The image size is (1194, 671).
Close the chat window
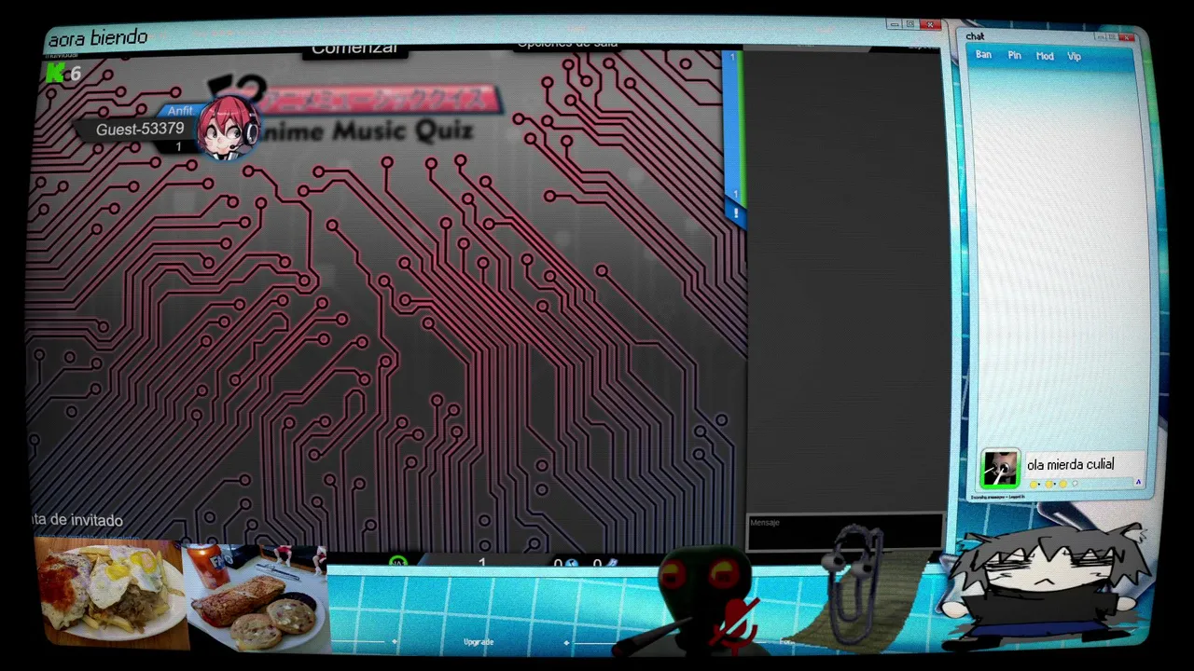(1127, 37)
